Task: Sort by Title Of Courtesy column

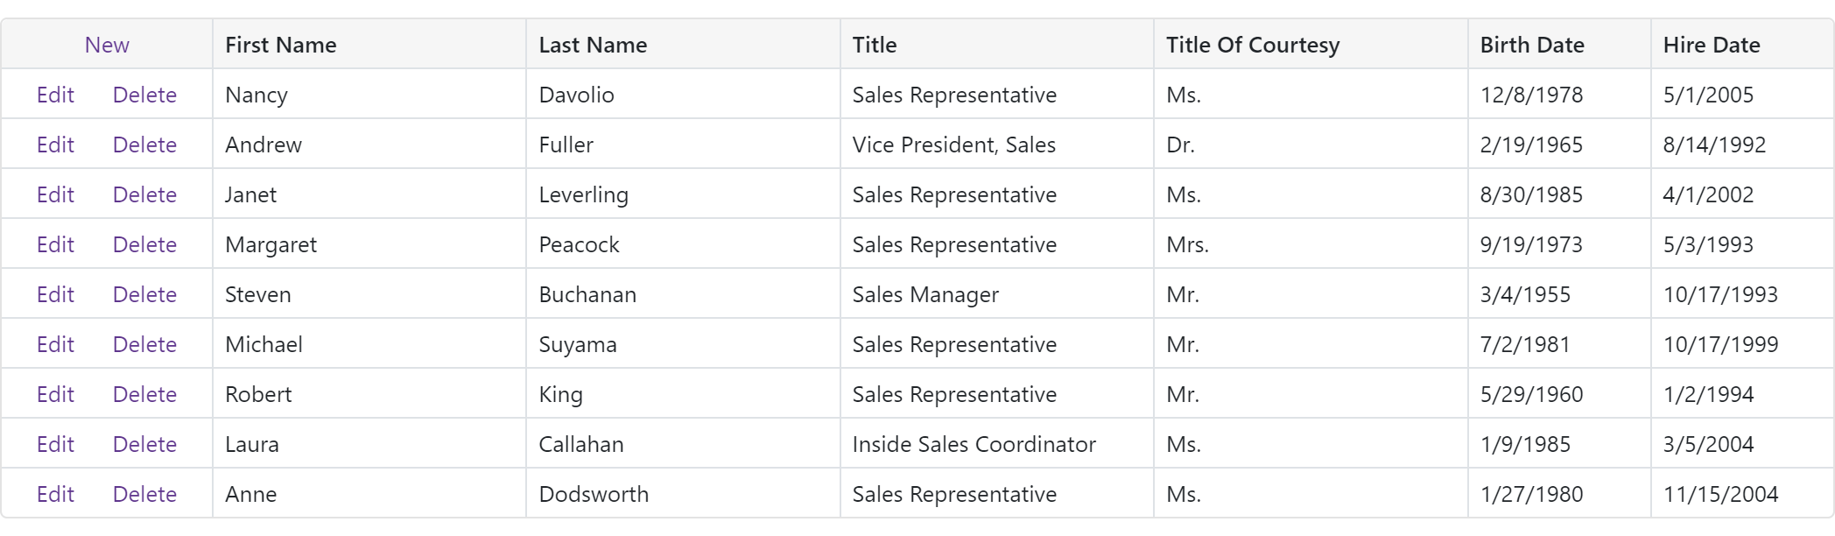Action: pos(1253,44)
